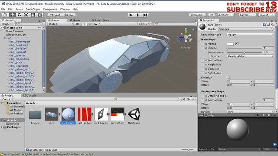The height and width of the screenshot is (156, 278).
Task: Open Project Create menu
Action: (x=7, y=99)
